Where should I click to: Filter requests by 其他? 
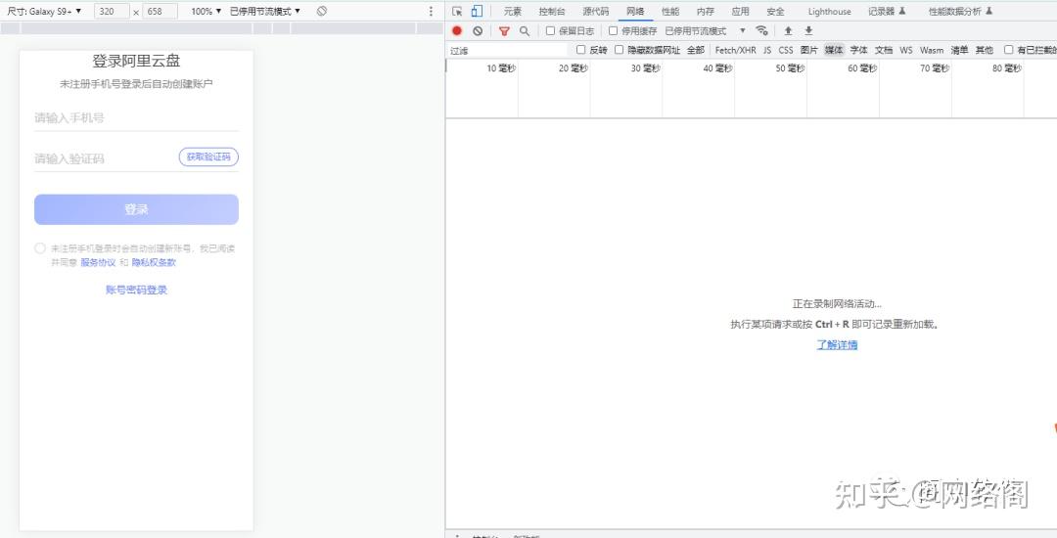[x=985, y=50]
